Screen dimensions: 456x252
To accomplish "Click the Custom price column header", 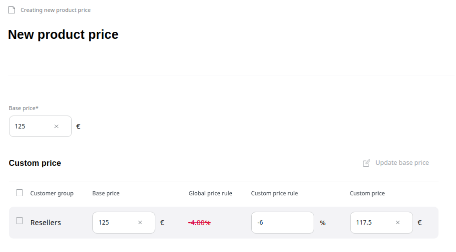I will click(367, 193).
